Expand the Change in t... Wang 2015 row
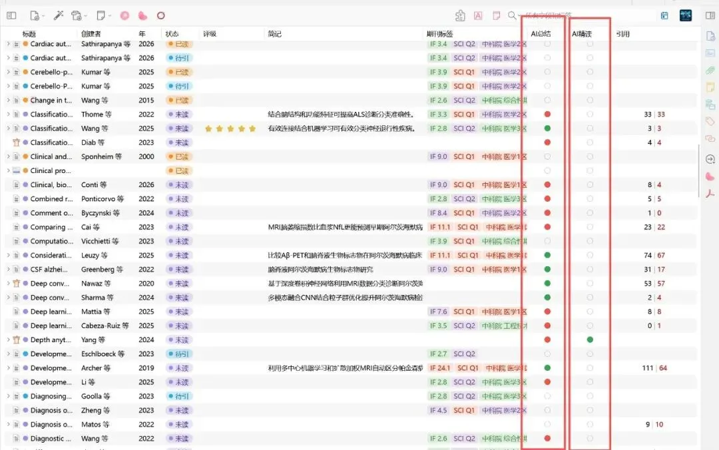The image size is (719, 450). 8,100
